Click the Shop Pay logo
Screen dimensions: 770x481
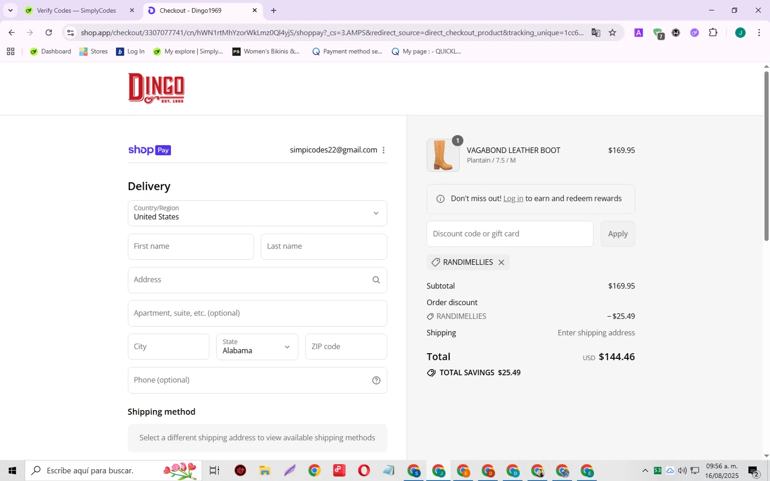tap(149, 150)
